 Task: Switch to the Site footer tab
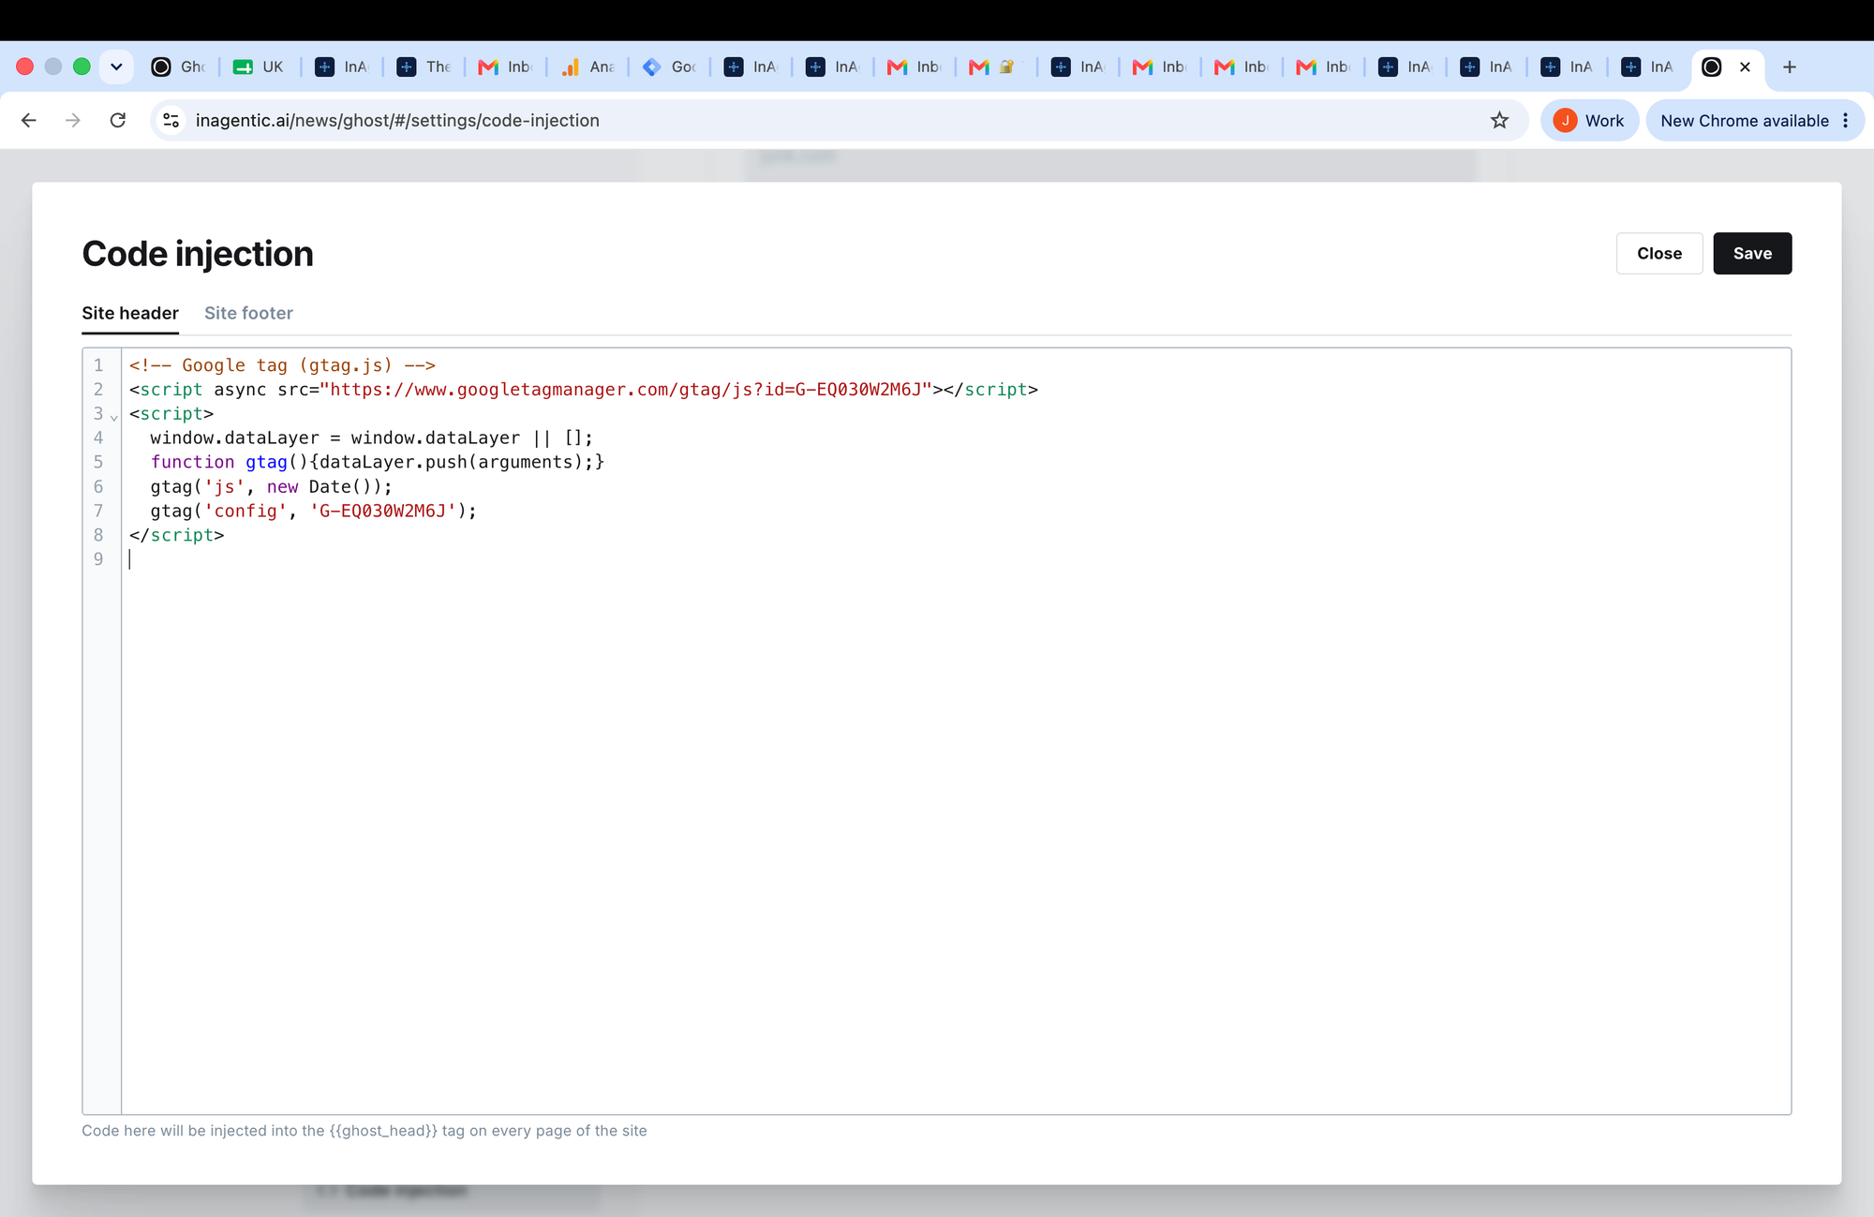click(248, 313)
